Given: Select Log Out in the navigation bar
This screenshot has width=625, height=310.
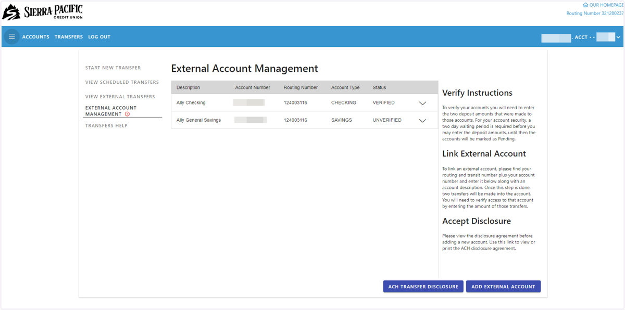Looking at the screenshot, I should click(x=99, y=37).
